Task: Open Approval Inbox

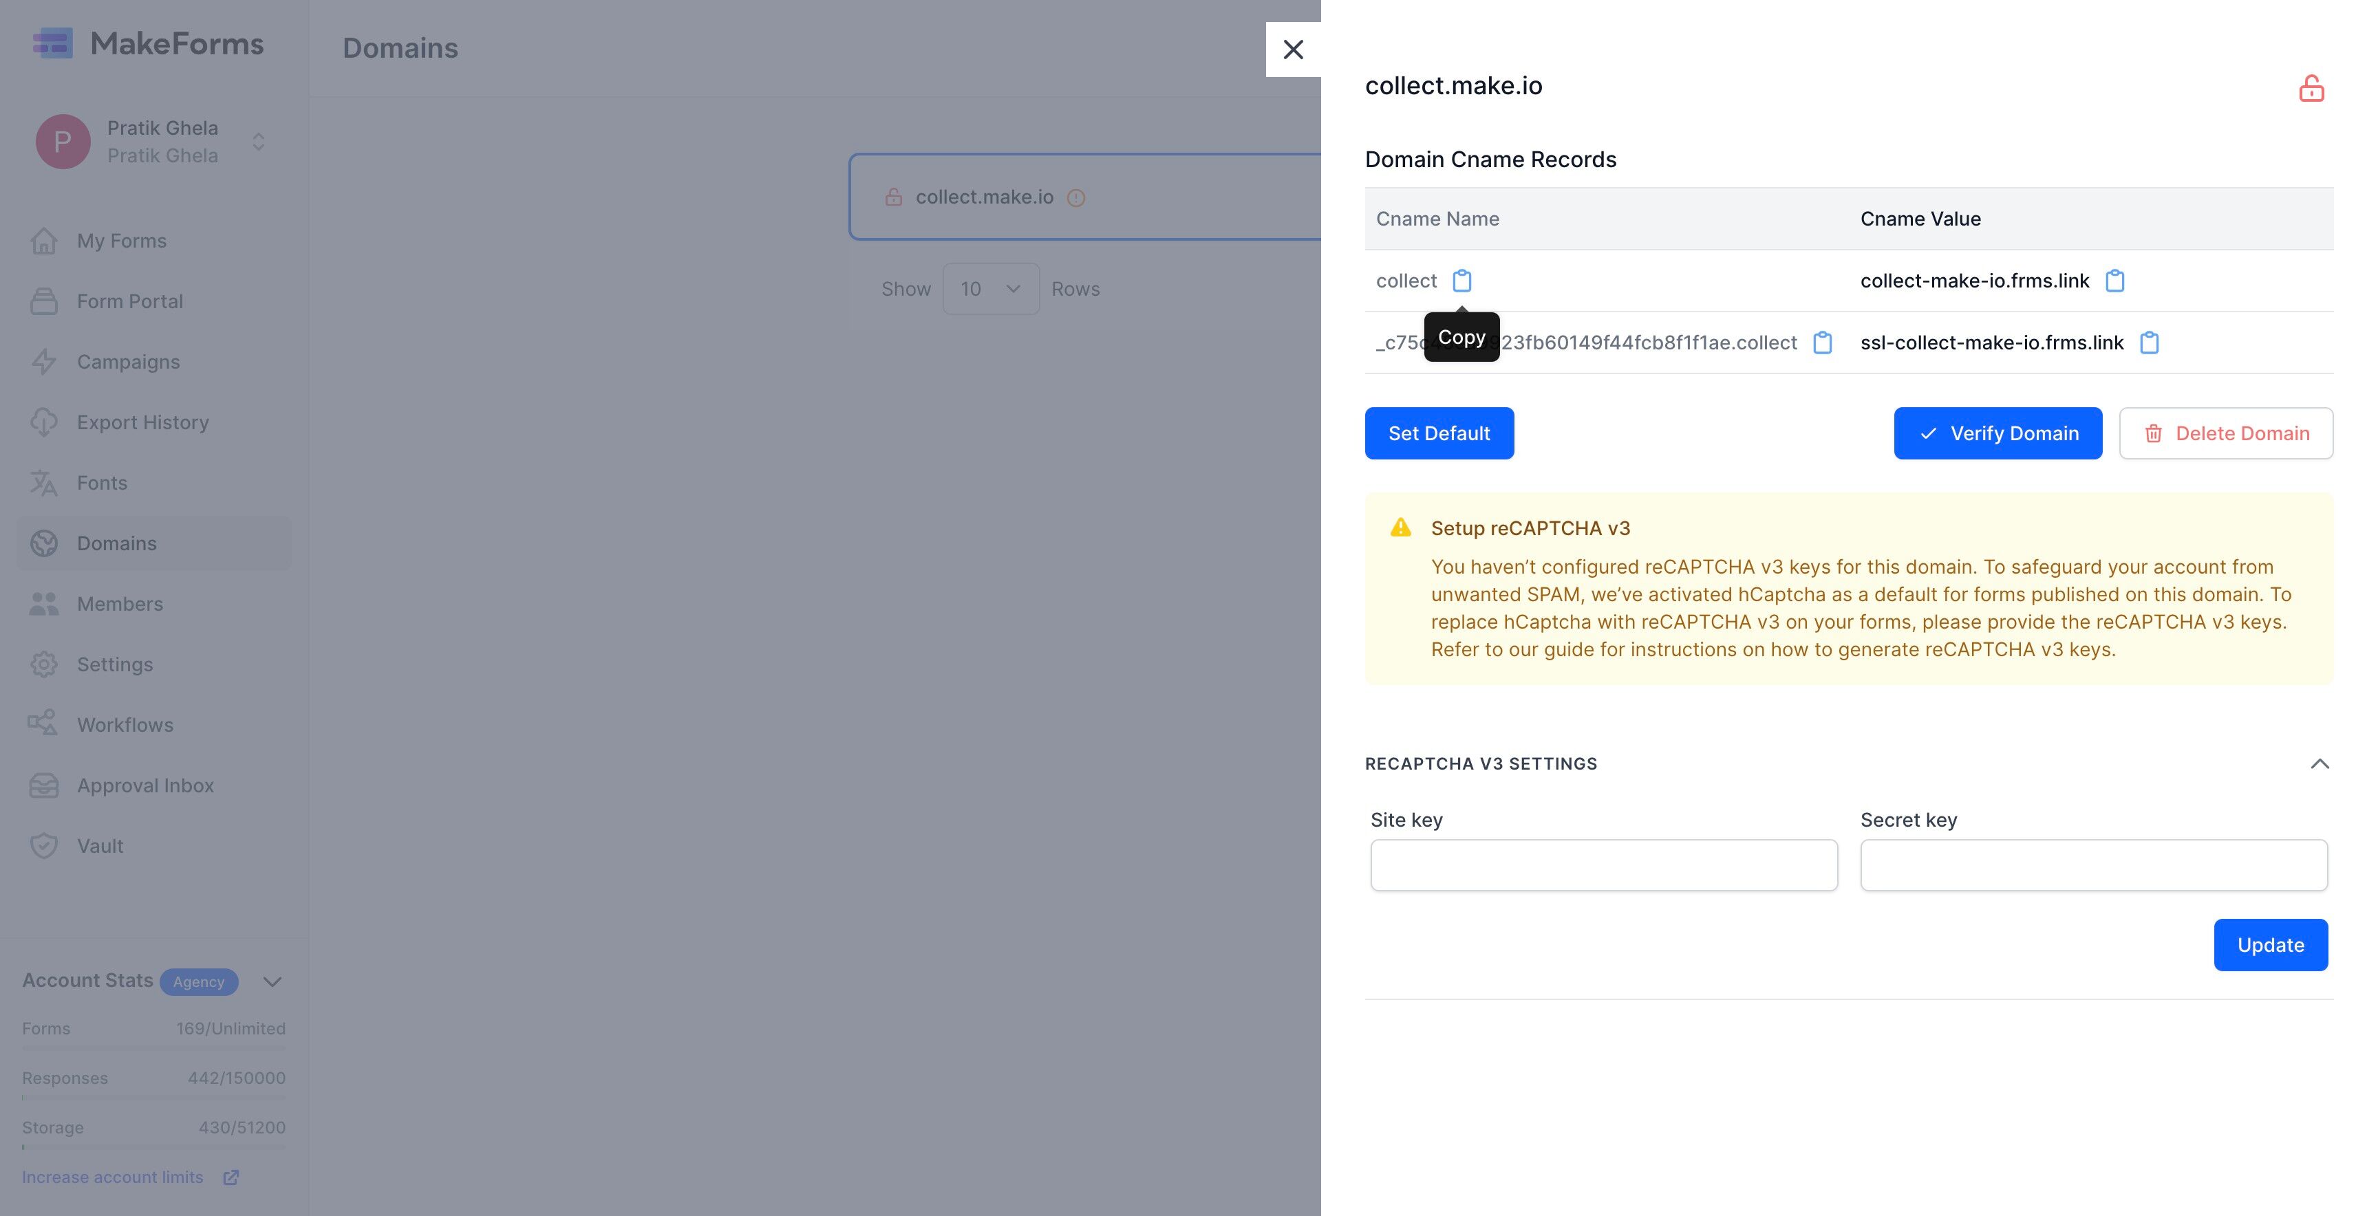Action: (154, 785)
